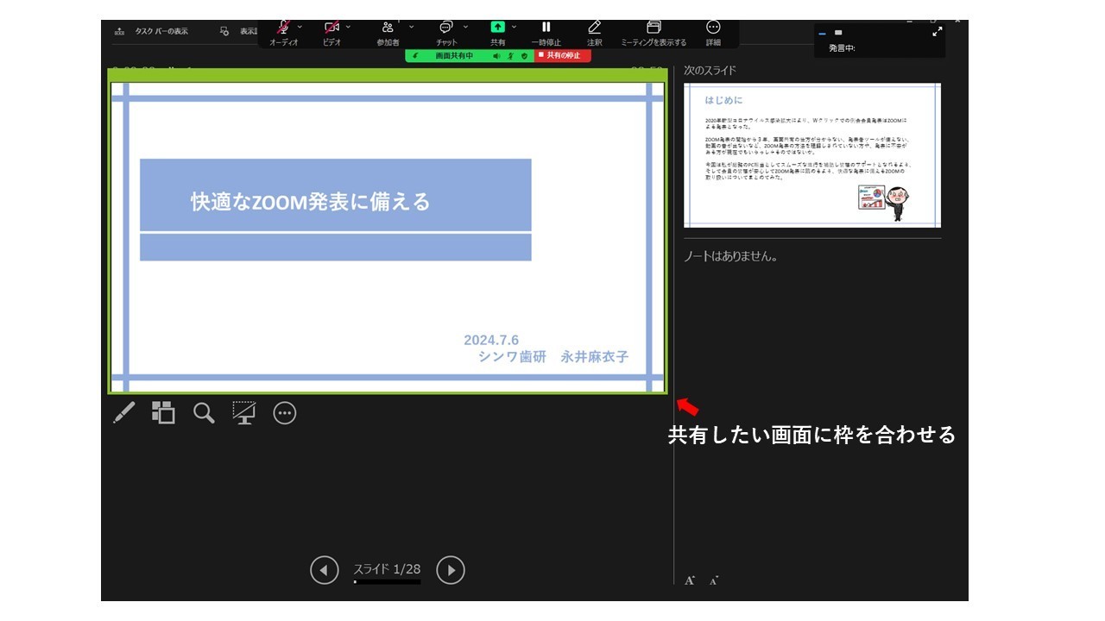Image resolution: width=1105 pixels, height=621 pixels.
Task: Select the pen and laser pointer tool
Action: point(123,413)
